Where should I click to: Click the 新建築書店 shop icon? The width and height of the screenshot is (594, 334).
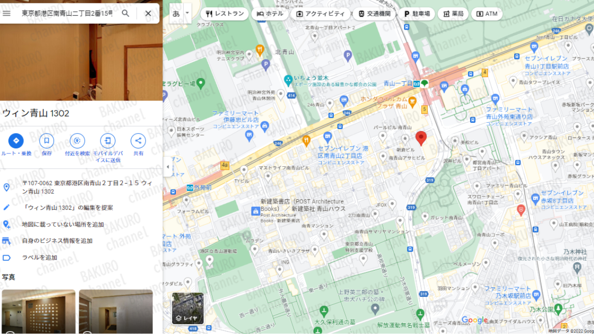(255, 211)
